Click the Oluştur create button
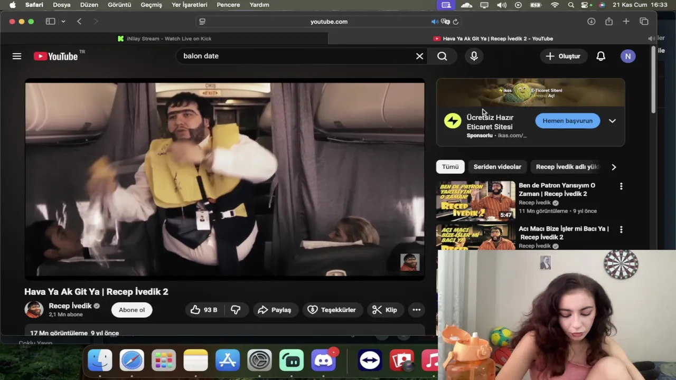 (563, 56)
